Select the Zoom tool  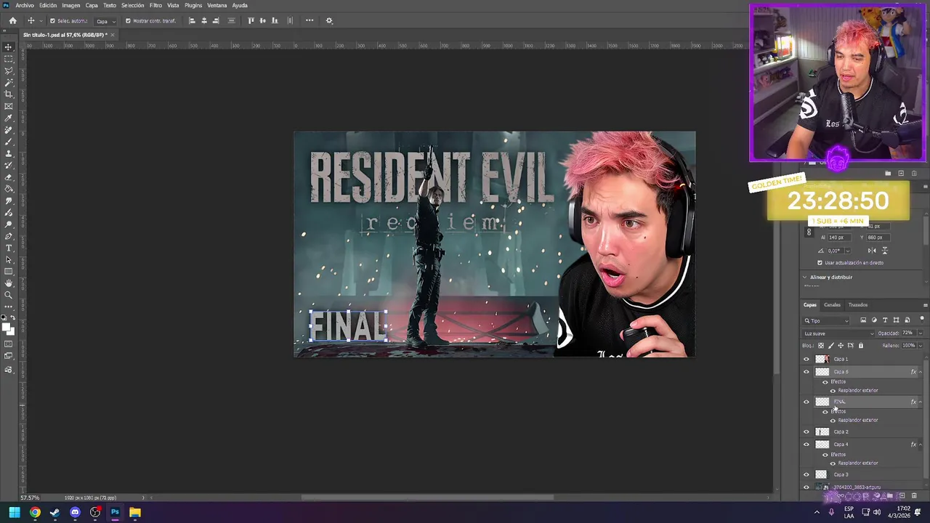pos(9,295)
